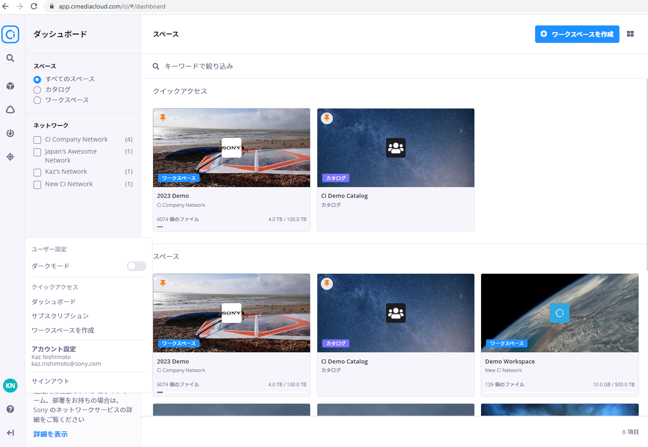Click the main content vertical scrollbar
Viewport: 648px width, 447px height.
pos(647,175)
